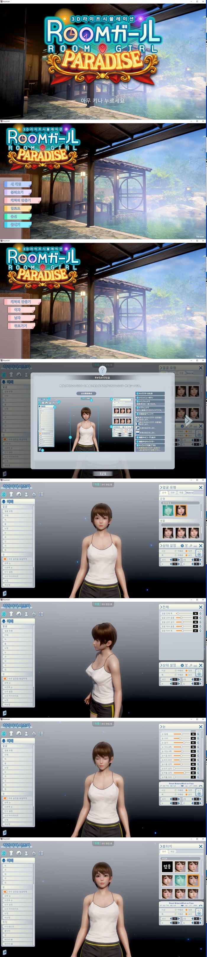Viewport: 207px width, 957px height.
Task: Select accessory icon in 볼터치 window toolbar
Action: [34, 853]
